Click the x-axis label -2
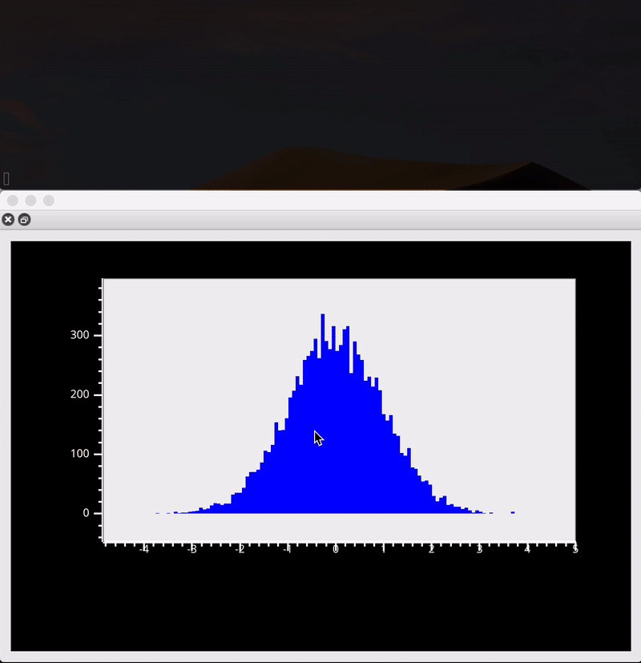Image resolution: width=641 pixels, height=663 pixels. click(x=240, y=549)
